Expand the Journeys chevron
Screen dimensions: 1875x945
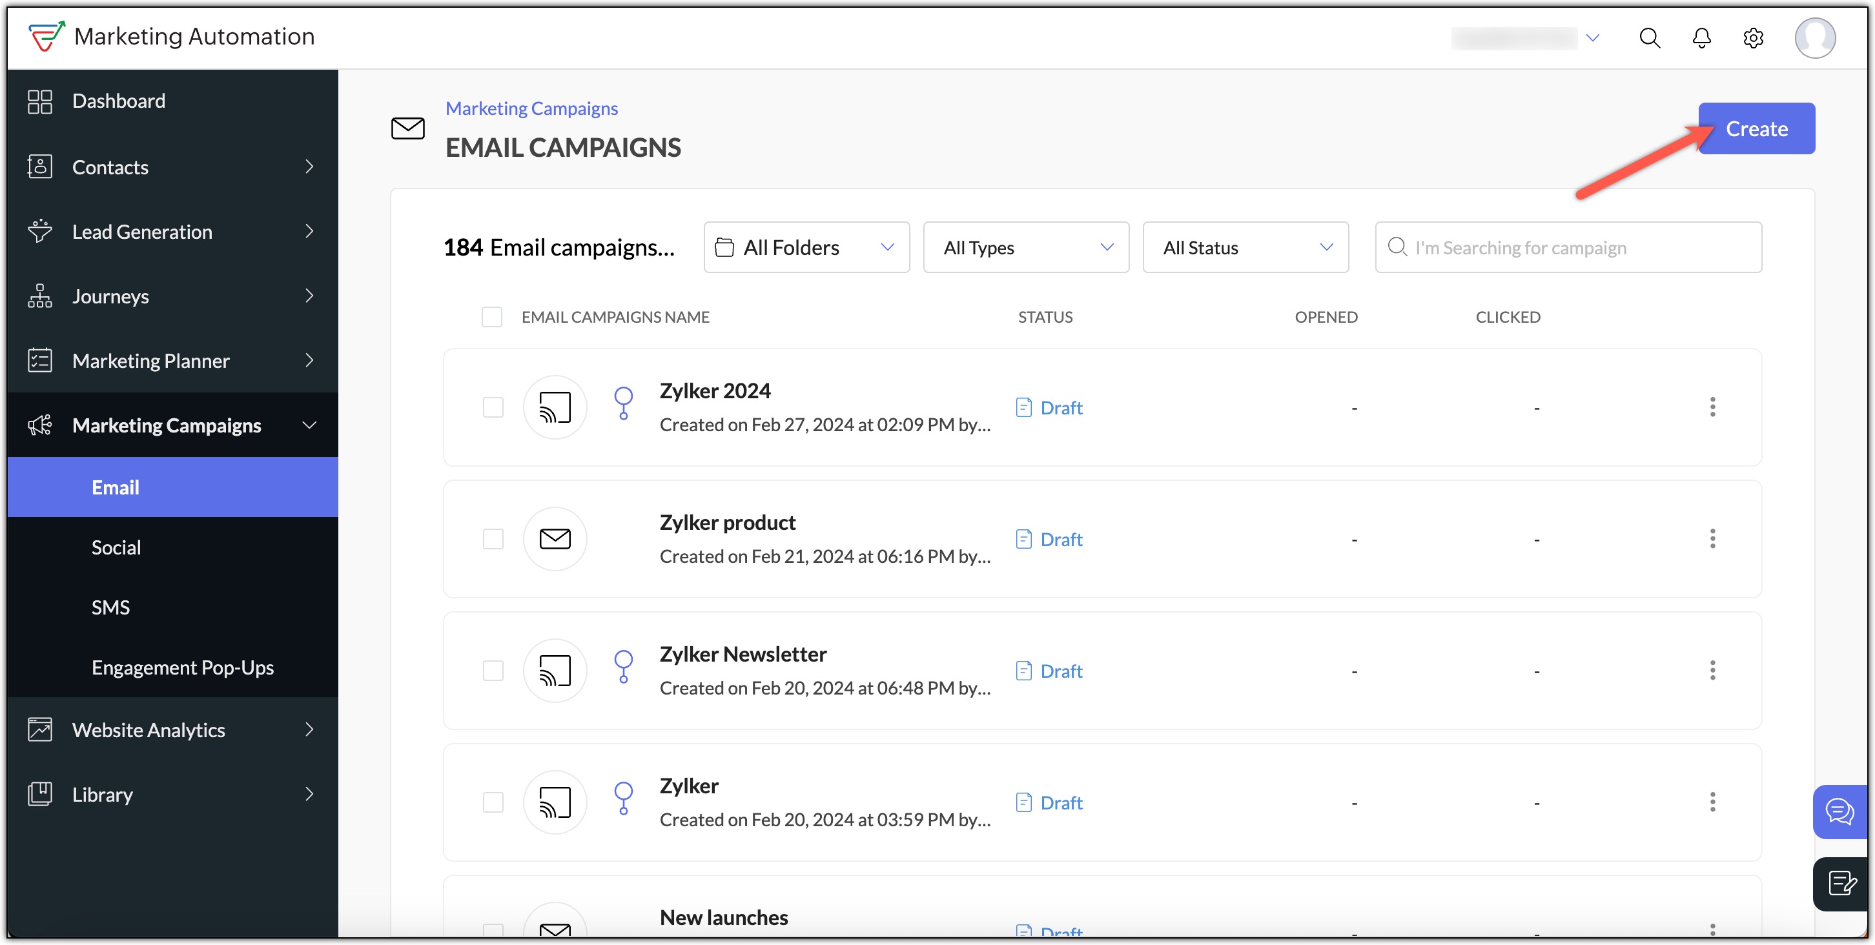pos(310,296)
